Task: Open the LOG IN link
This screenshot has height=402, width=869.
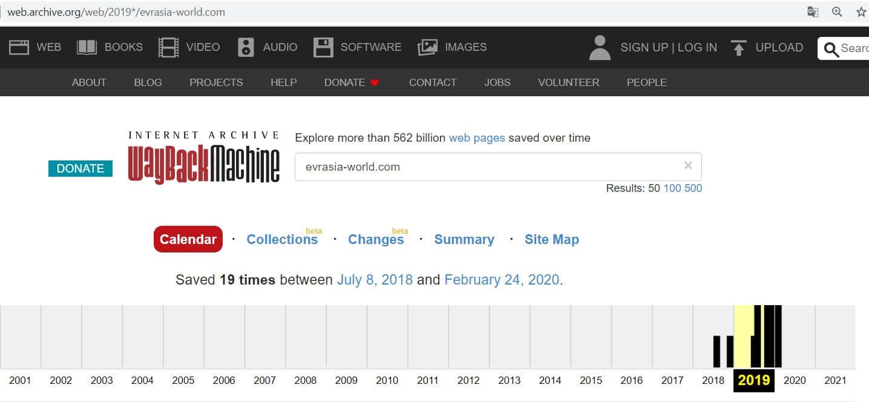Action: pyautogui.click(x=697, y=47)
